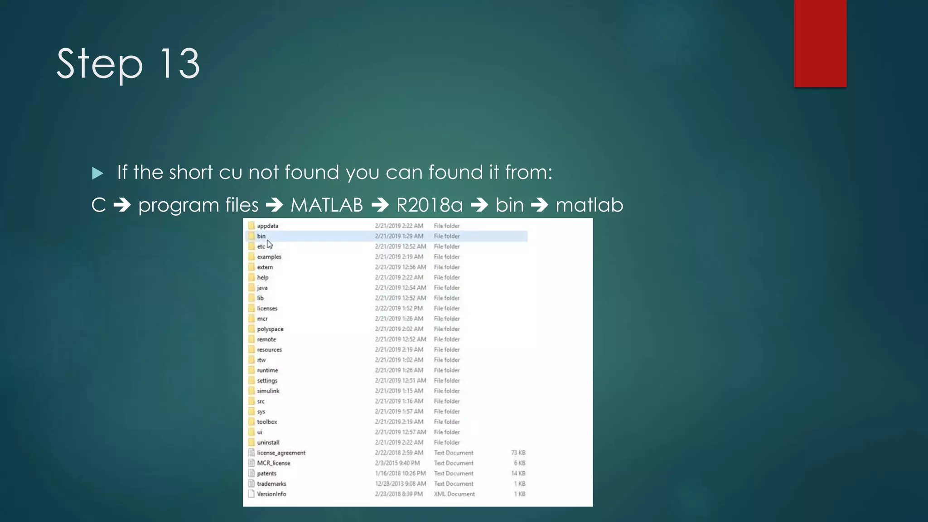Select the bin folder icon

click(251, 236)
